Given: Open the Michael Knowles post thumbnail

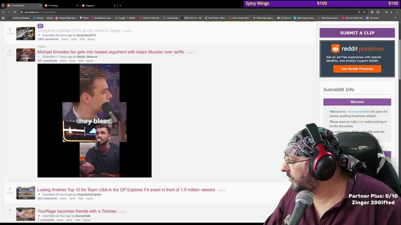Looking at the screenshot, I should (26, 55).
